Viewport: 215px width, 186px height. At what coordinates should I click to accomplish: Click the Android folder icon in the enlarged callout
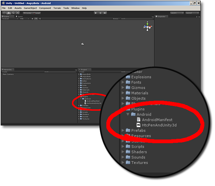tap(133, 114)
